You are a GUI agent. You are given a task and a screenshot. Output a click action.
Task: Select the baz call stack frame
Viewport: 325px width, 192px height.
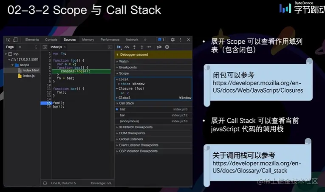coord(153,109)
